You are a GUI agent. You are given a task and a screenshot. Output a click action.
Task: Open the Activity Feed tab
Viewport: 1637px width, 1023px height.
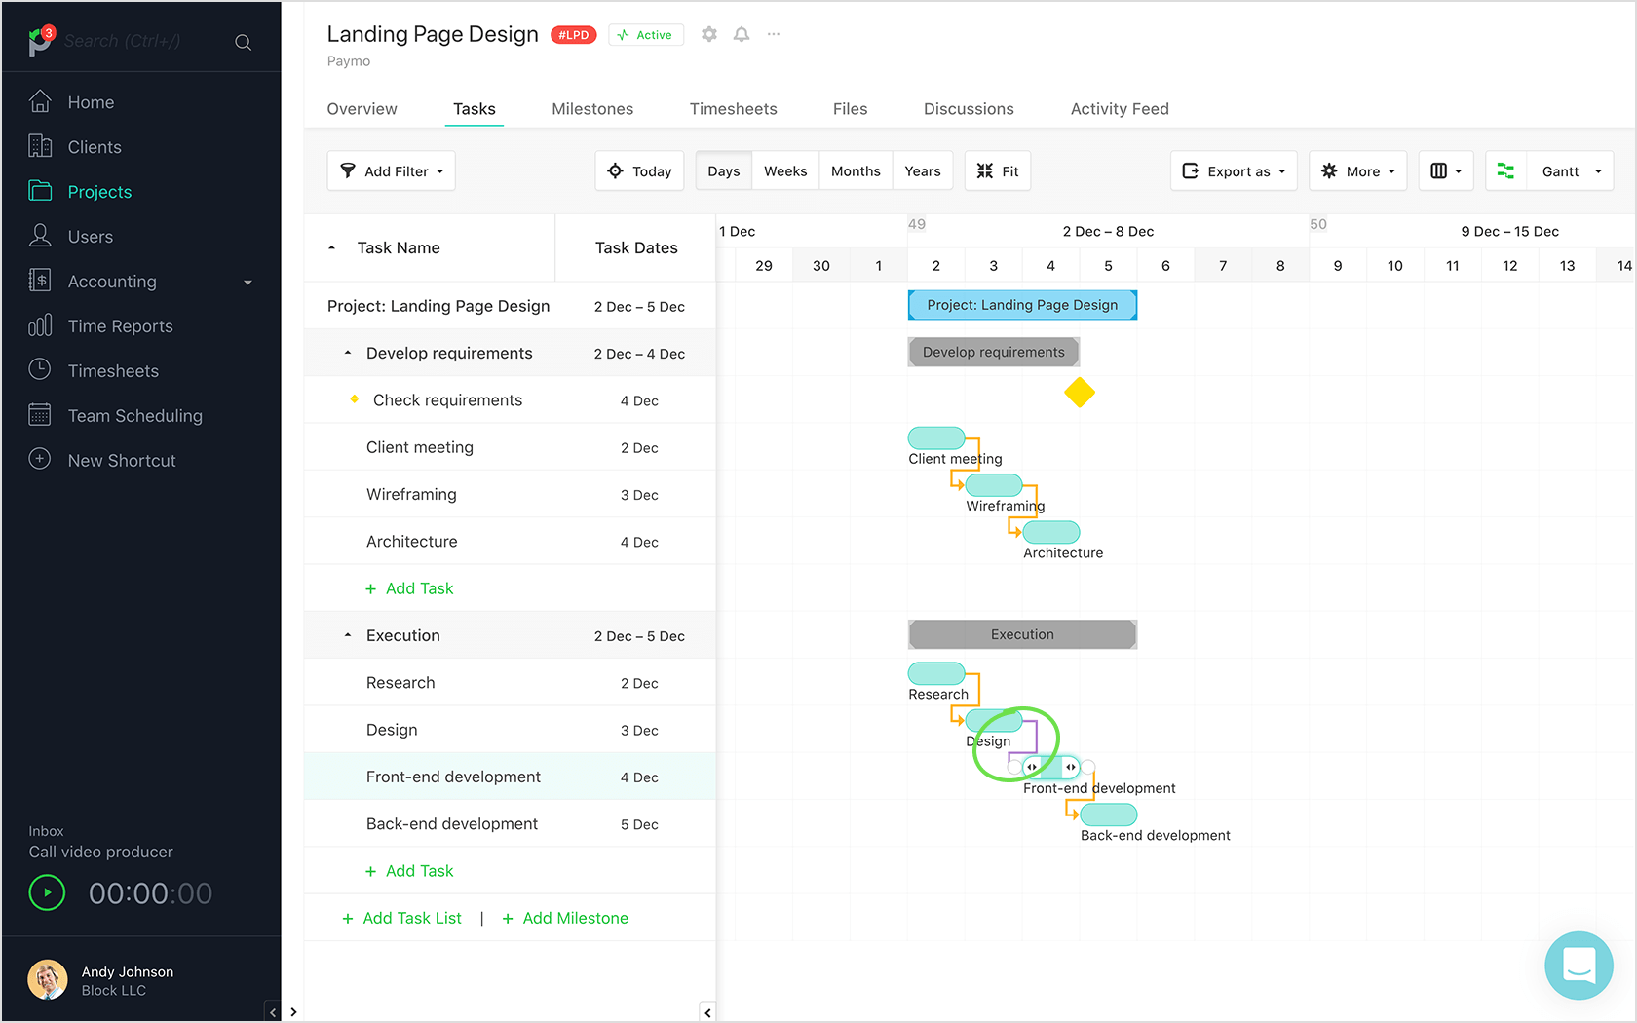pyautogui.click(x=1119, y=108)
